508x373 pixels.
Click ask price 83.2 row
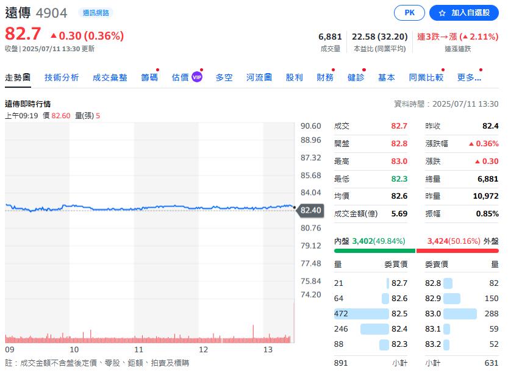(462, 344)
